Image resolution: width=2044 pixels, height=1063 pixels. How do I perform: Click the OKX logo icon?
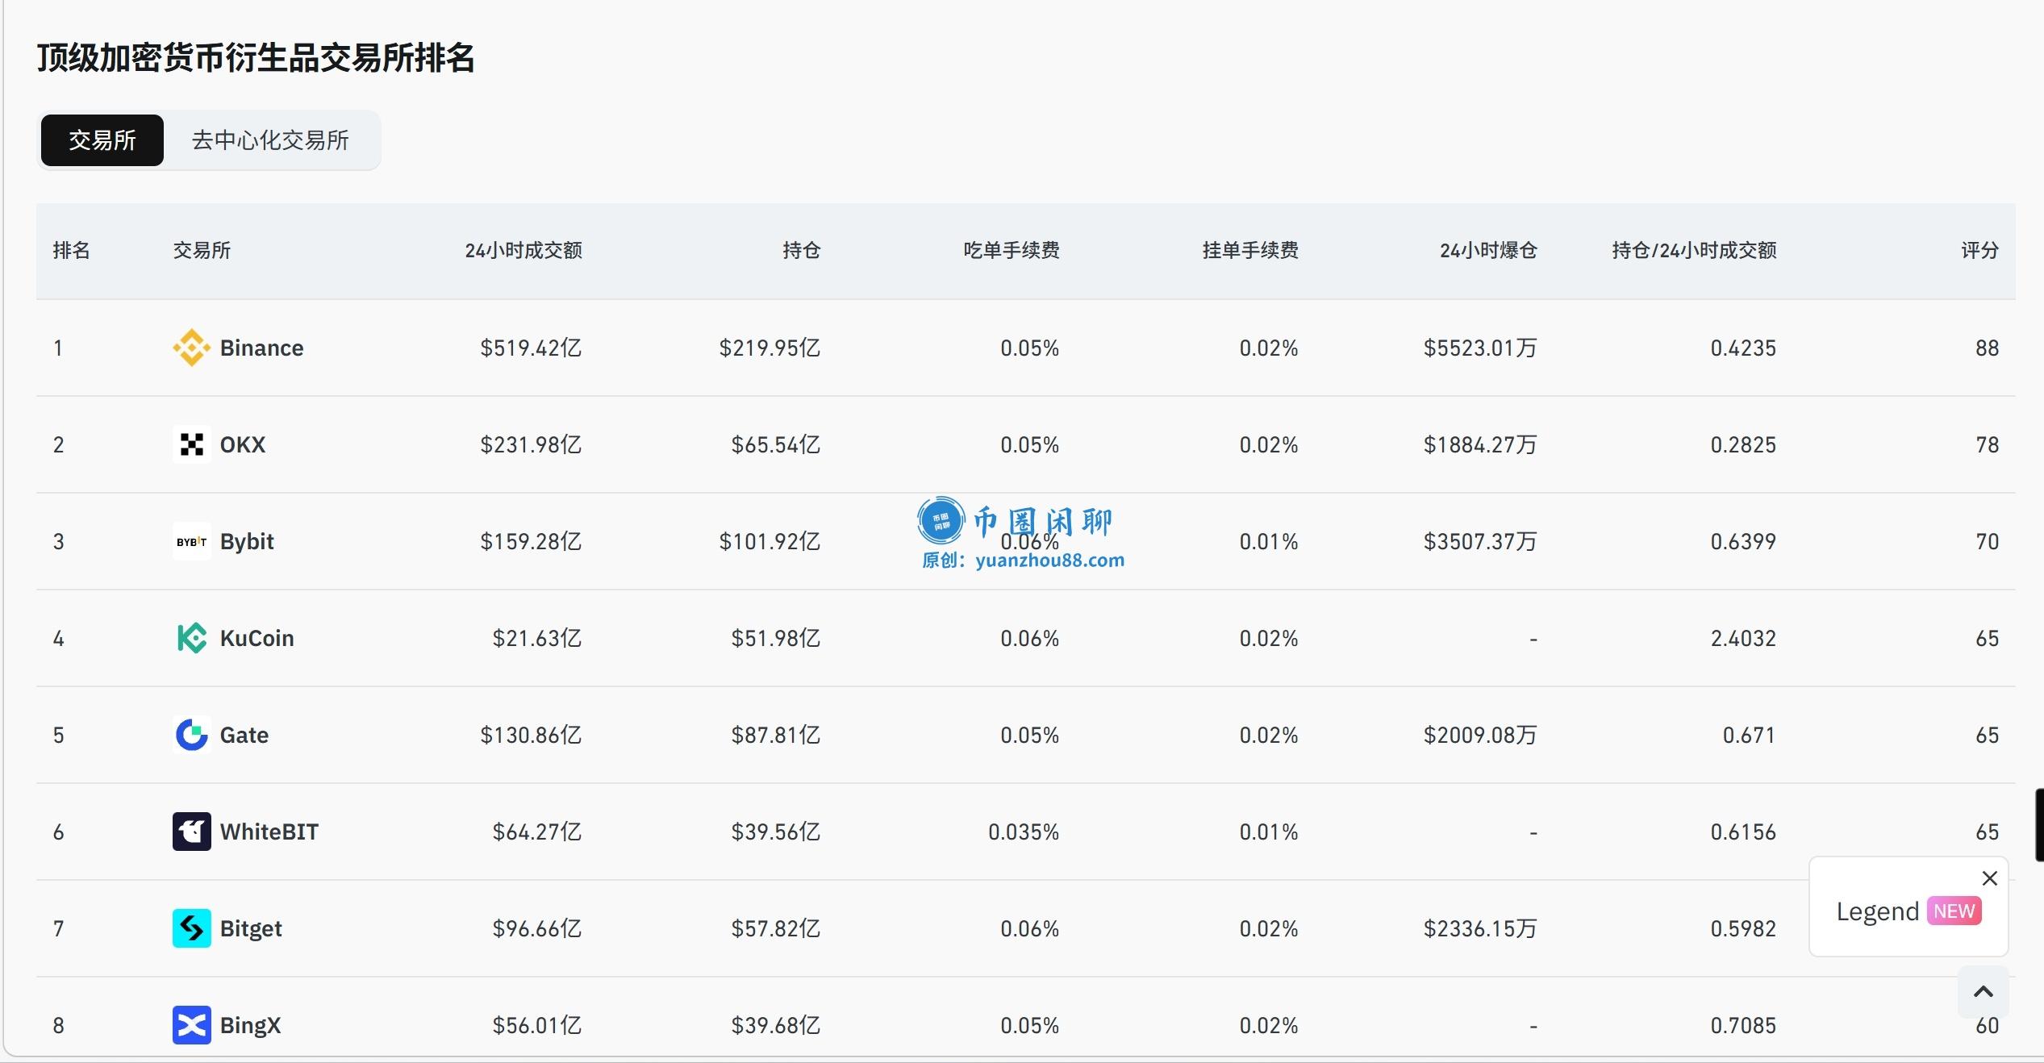pos(191,444)
